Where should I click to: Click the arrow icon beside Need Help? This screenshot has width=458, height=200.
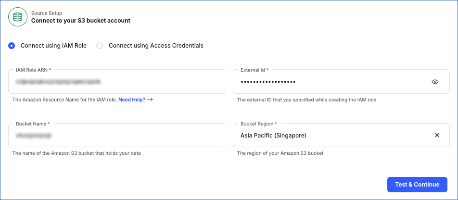[150, 100]
